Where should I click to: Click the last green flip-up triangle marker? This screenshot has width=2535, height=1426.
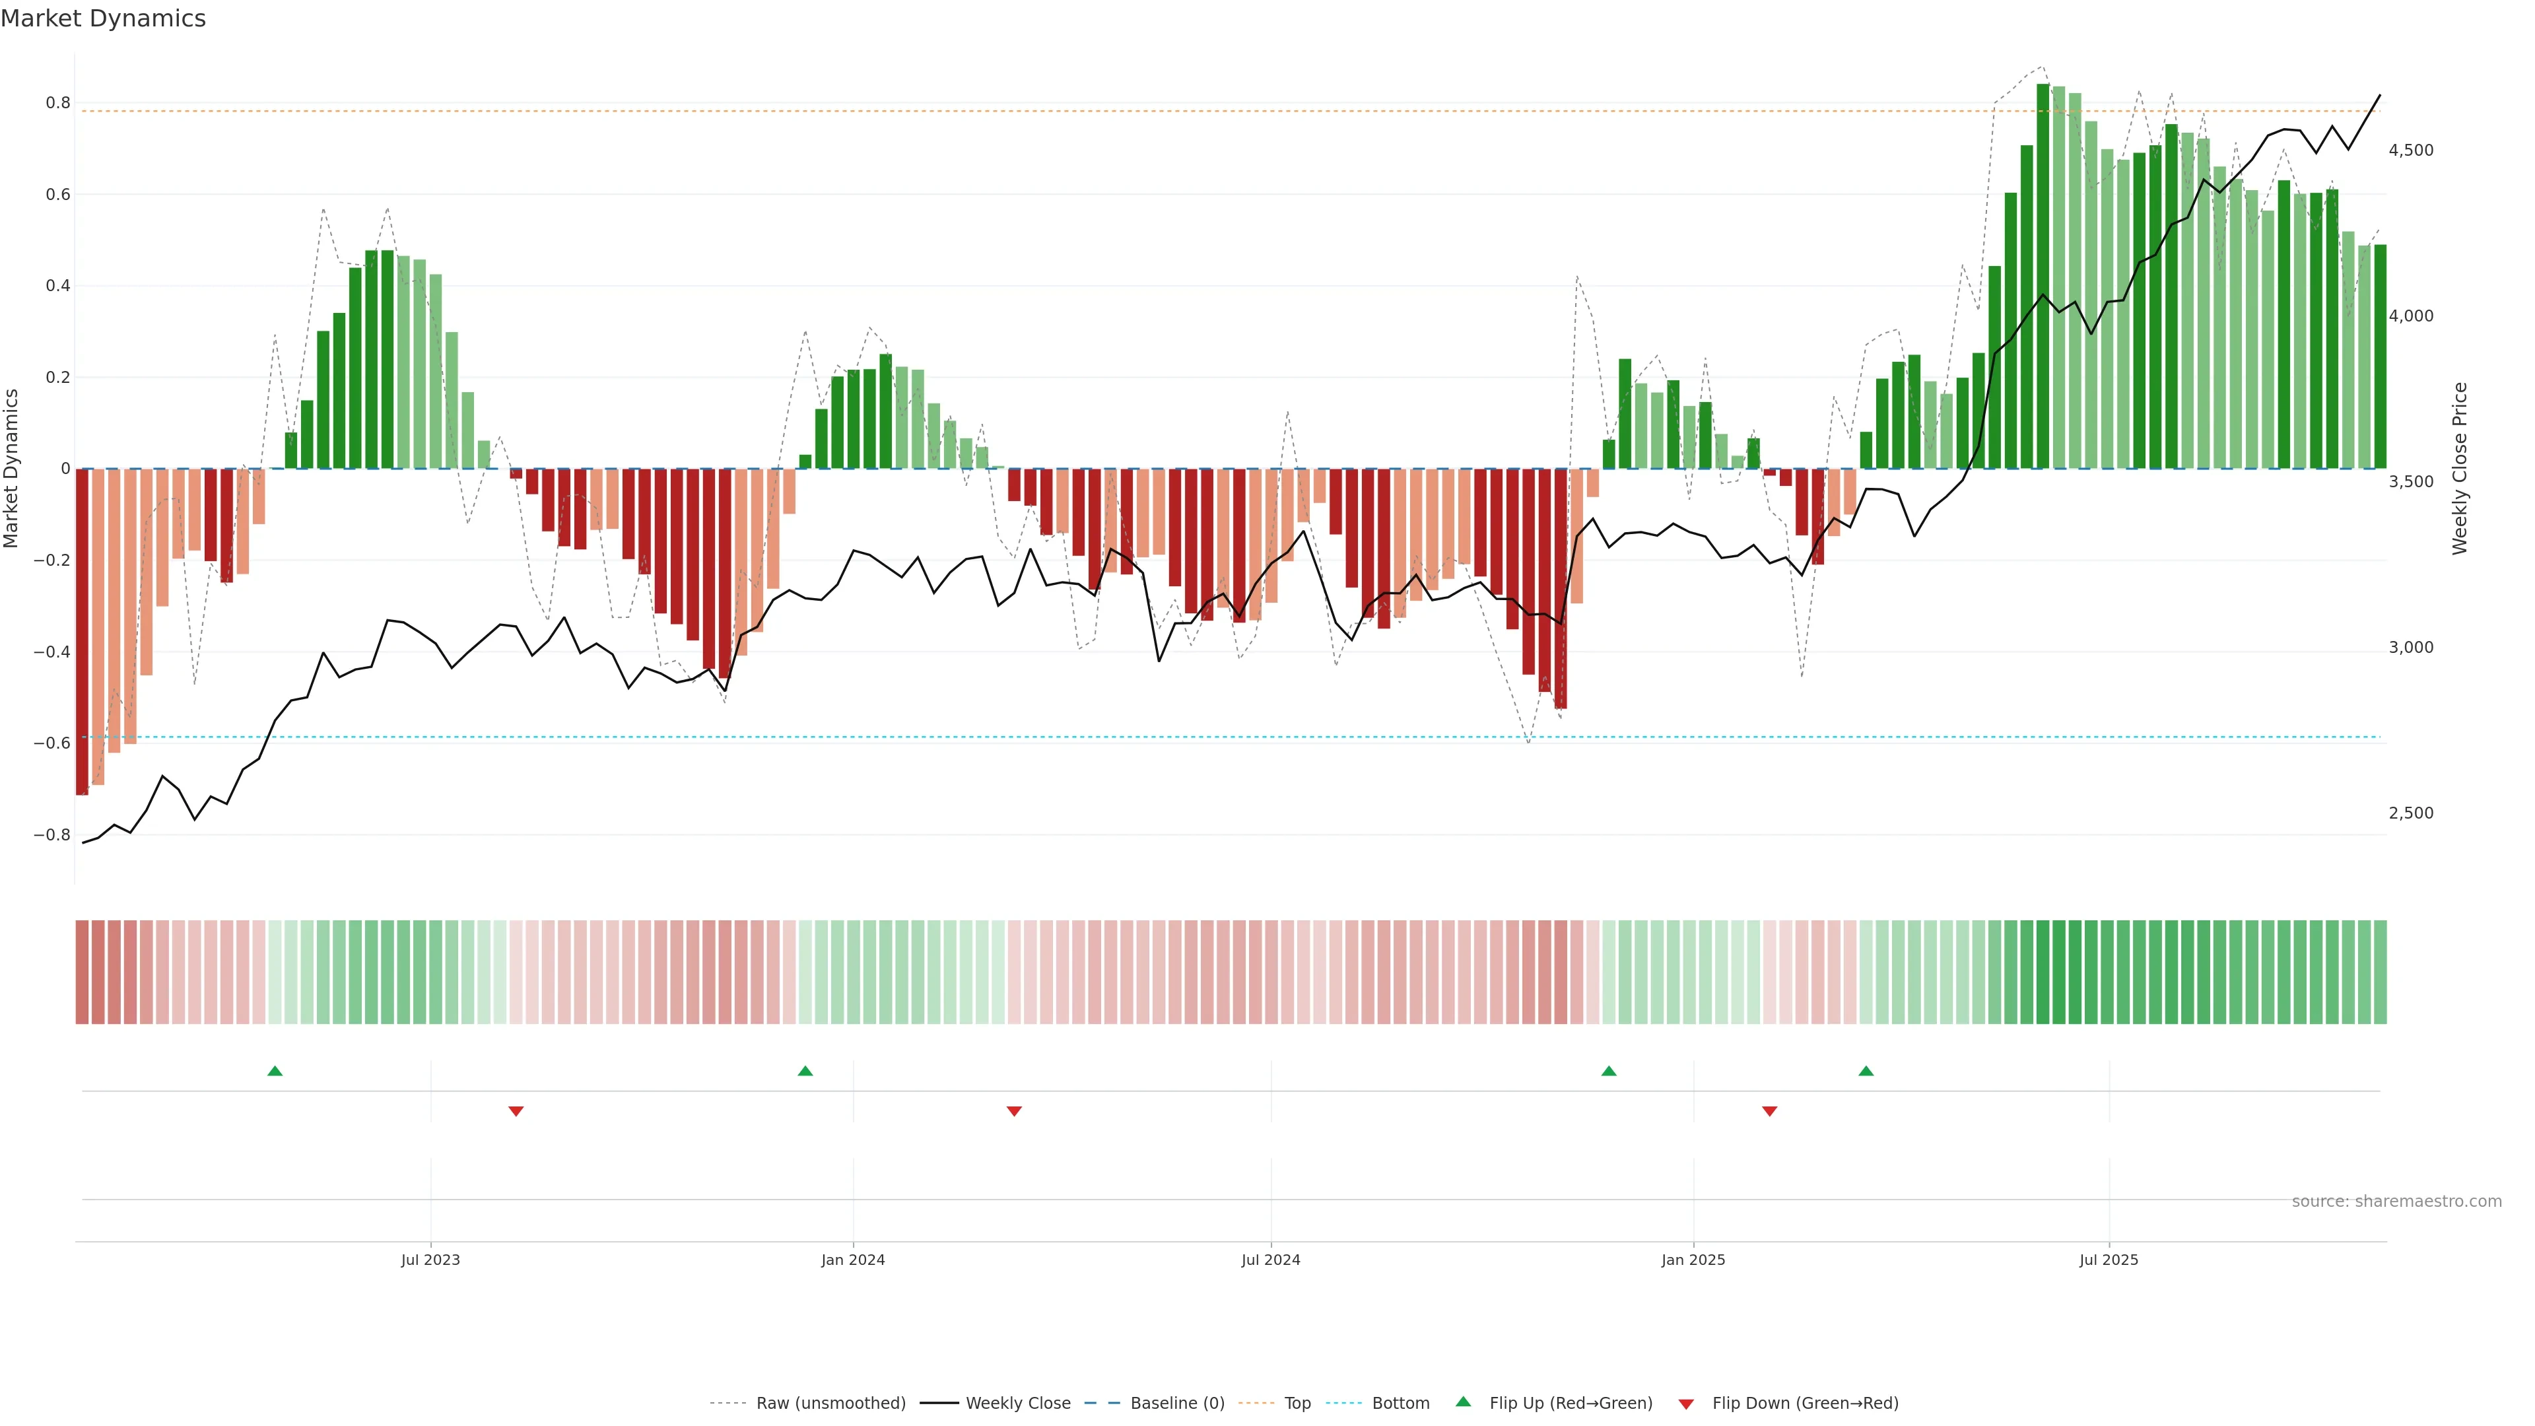coord(1866,1071)
